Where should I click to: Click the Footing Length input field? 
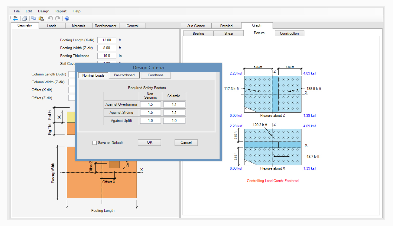tap(107, 40)
